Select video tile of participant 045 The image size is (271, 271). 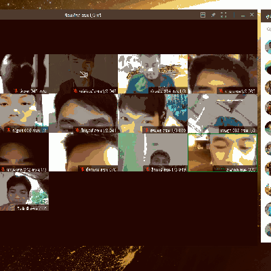click(83, 74)
